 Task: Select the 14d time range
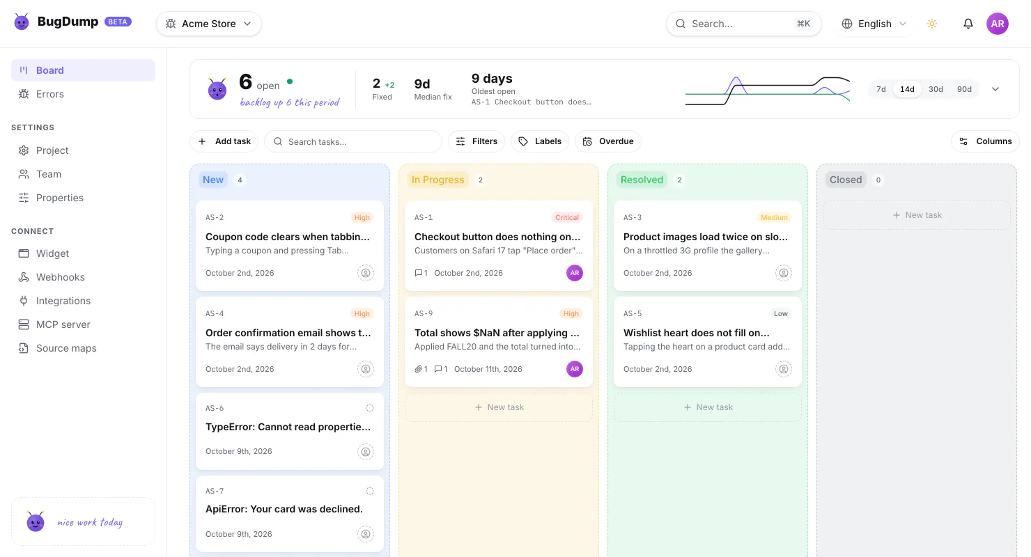[907, 89]
